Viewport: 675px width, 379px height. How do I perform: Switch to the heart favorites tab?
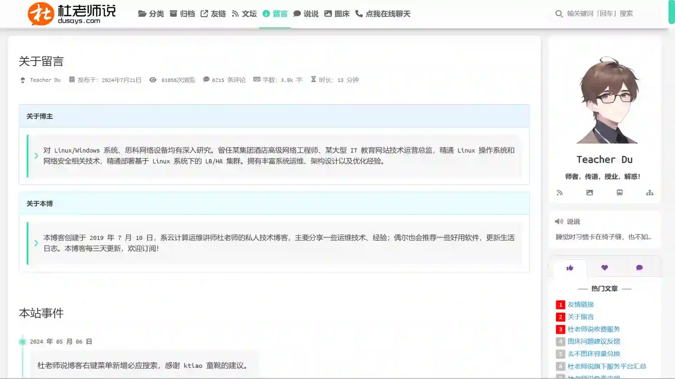pos(605,268)
